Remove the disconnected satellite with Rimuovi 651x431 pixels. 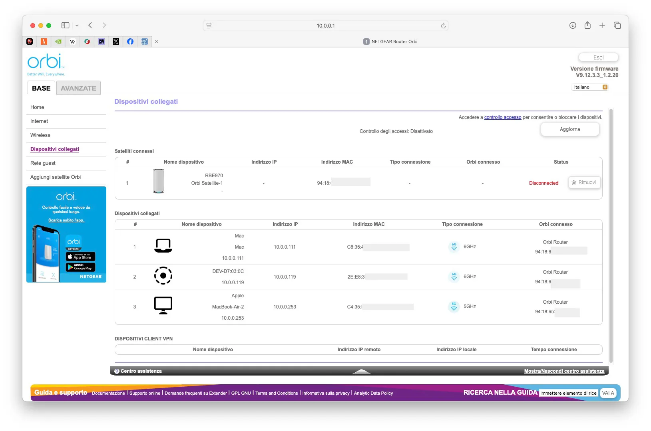[x=584, y=182]
